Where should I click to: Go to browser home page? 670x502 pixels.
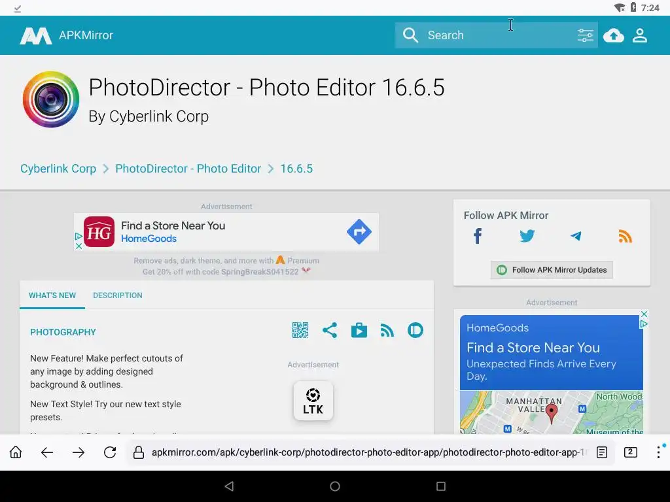16,452
